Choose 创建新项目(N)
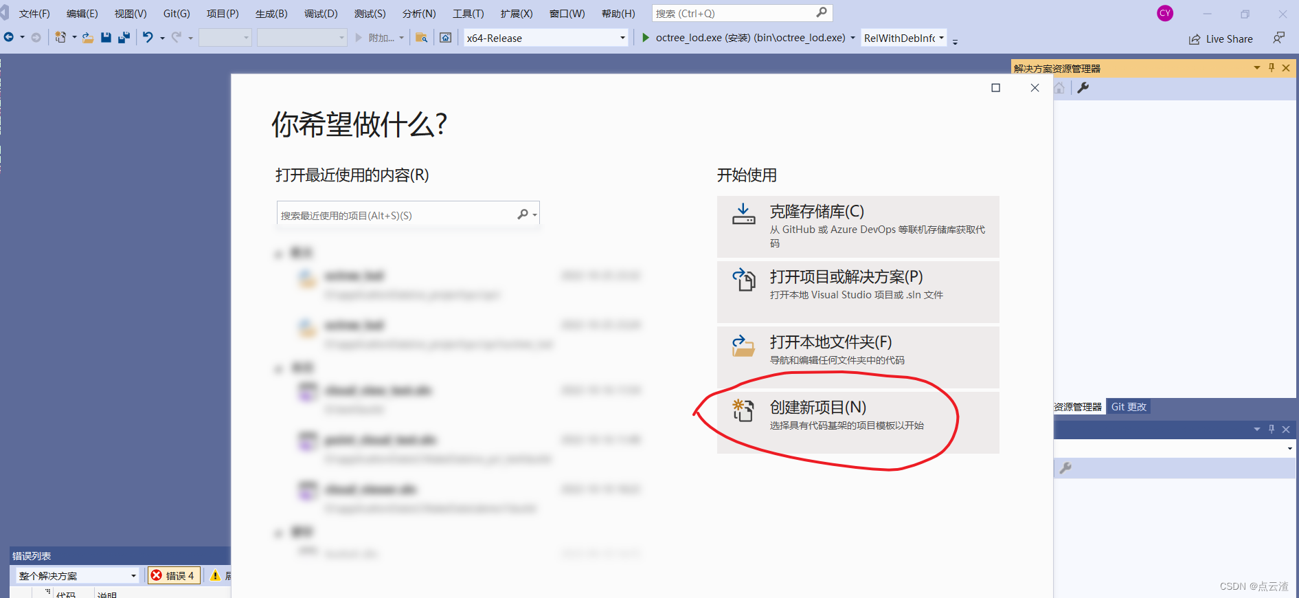The width and height of the screenshot is (1299, 598). pyautogui.click(x=858, y=423)
